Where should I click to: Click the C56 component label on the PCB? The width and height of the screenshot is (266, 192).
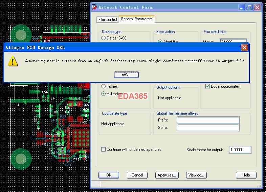click(x=45, y=92)
